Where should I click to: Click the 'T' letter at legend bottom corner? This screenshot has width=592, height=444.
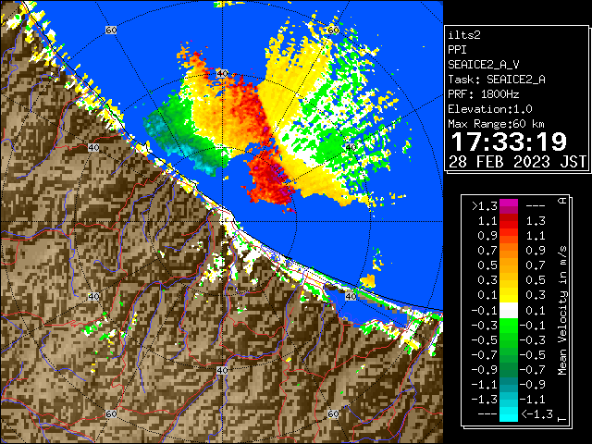[562, 419]
